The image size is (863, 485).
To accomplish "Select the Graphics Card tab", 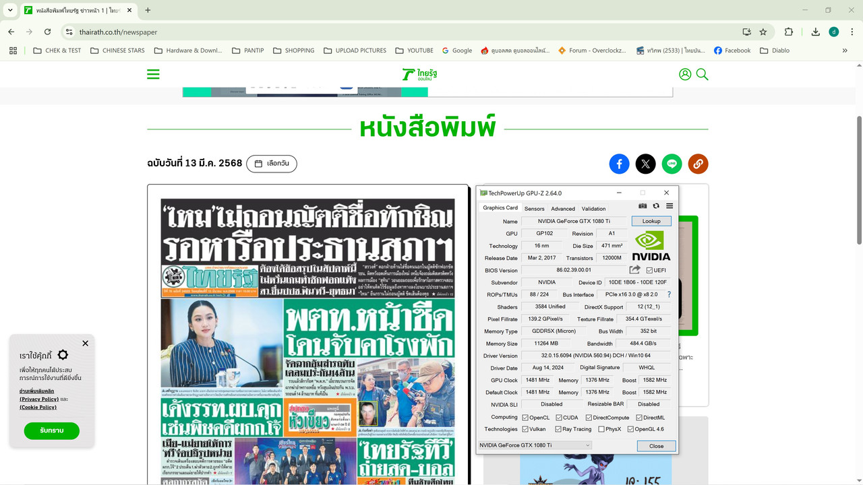I will [x=500, y=207].
